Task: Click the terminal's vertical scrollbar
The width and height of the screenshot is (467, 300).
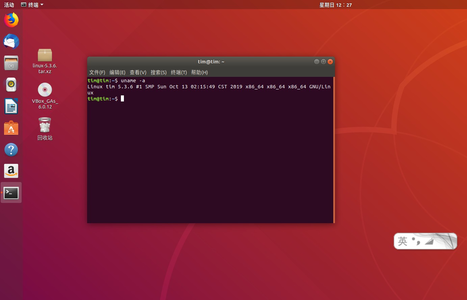Action: click(x=334, y=150)
